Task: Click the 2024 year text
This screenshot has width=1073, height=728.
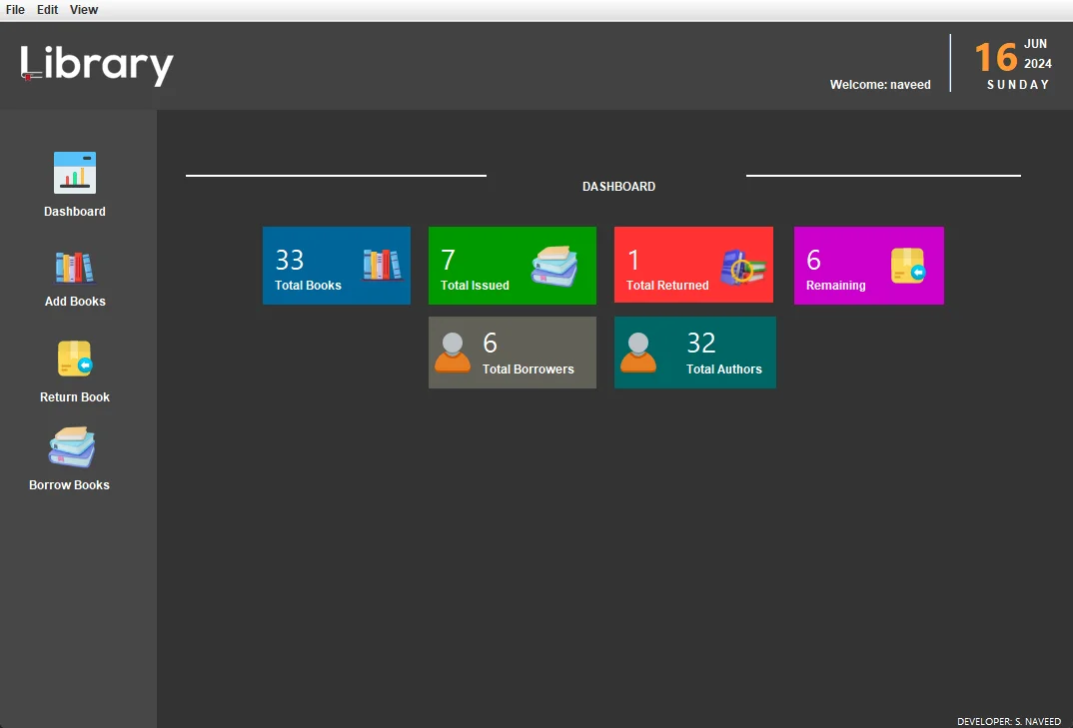Action: click(x=1037, y=64)
